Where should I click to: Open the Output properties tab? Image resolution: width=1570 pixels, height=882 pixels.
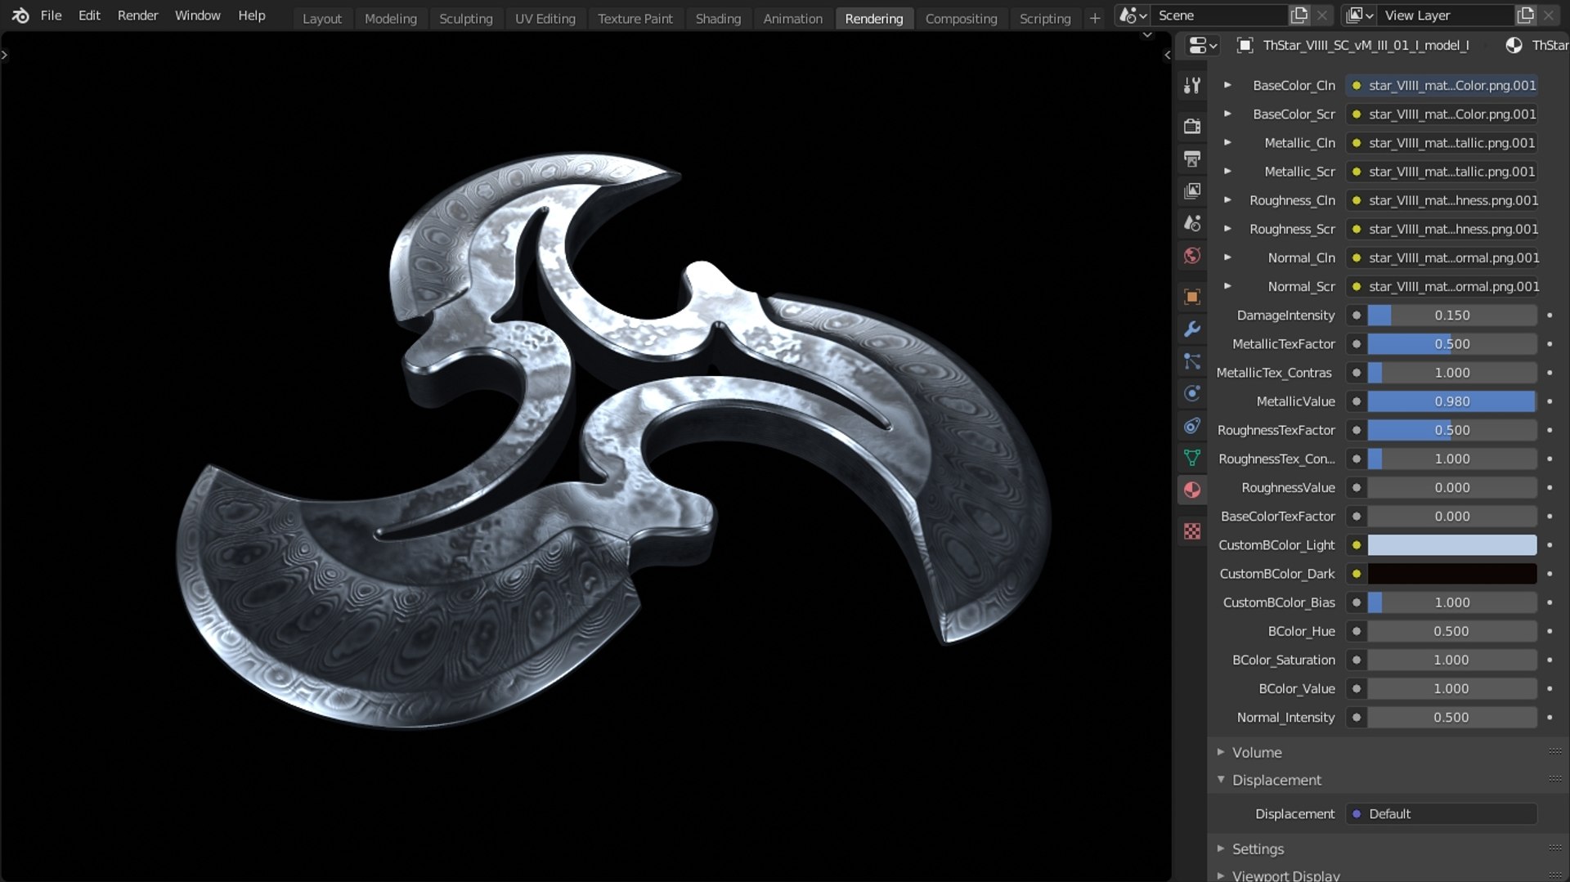tap(1192, 158)
